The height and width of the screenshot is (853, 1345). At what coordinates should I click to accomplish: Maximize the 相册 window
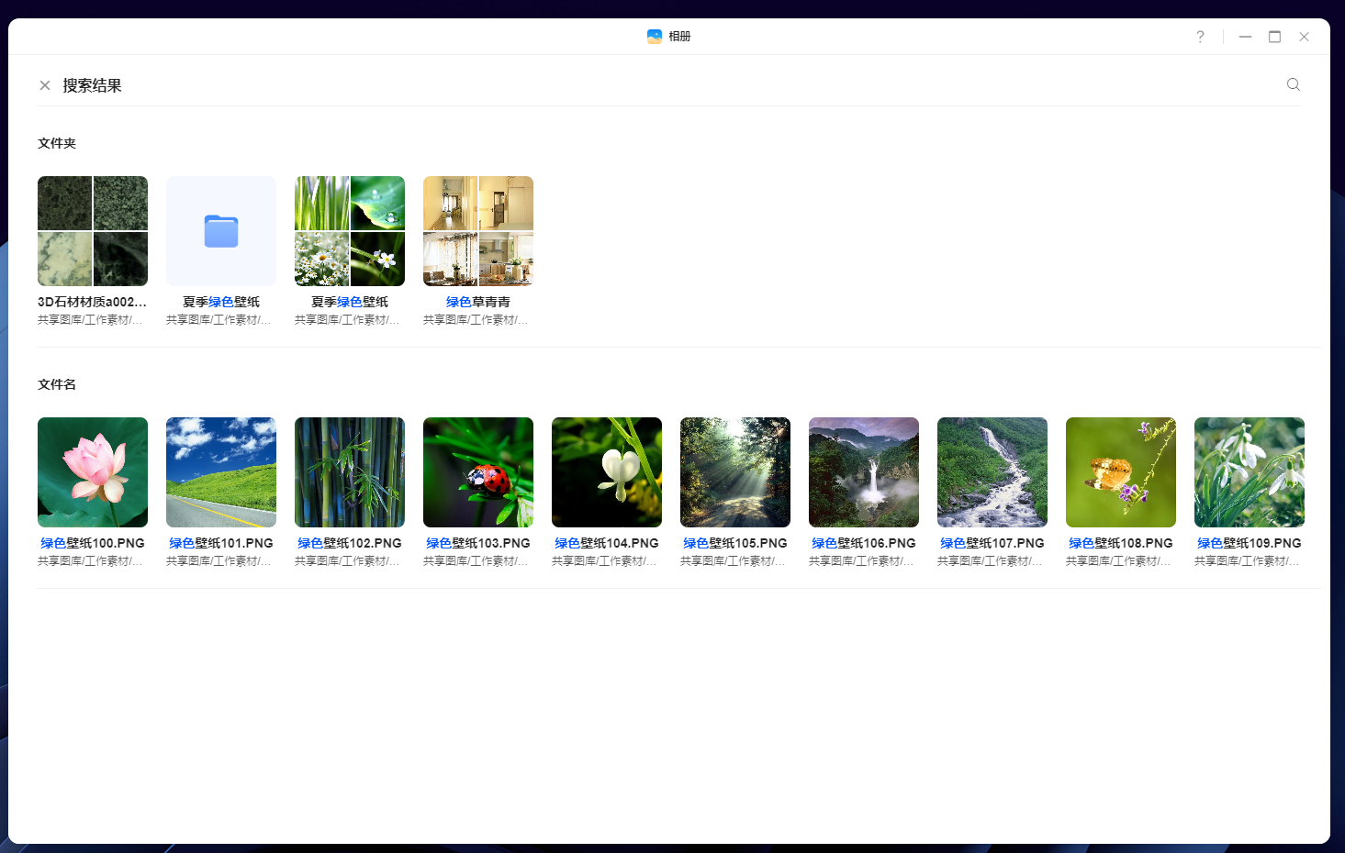click(1274, 37)
